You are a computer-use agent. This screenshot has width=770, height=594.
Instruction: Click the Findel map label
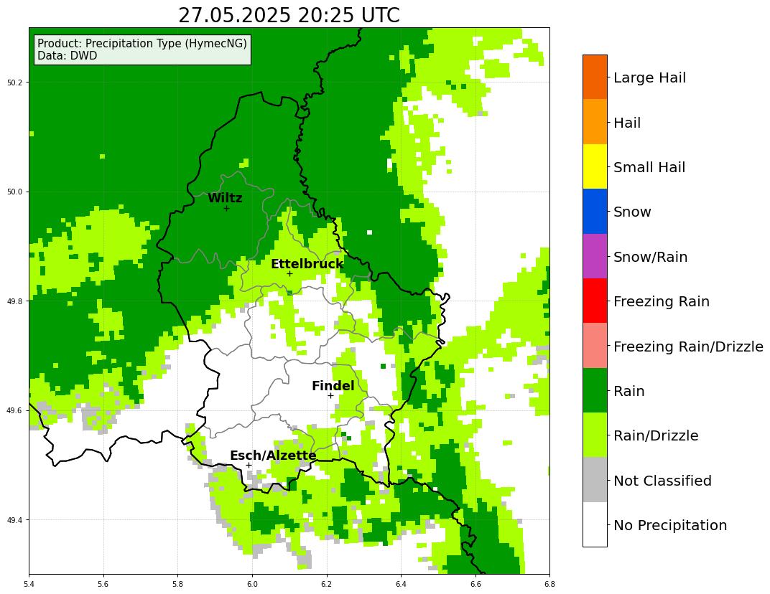333,386
